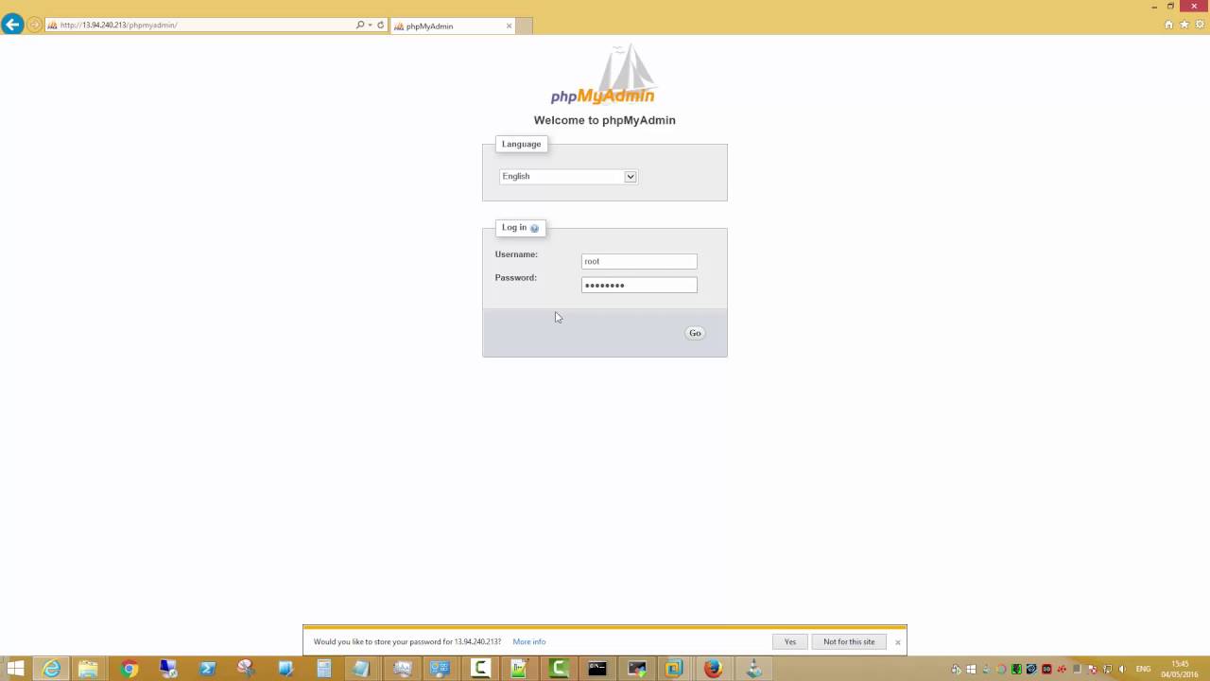Open the More info link
Image resolution: width=1210 pixels, height=681 pixels.
coord(529,641)
